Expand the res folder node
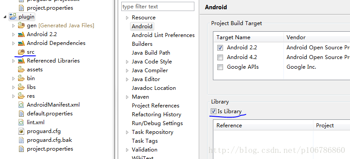350x159 pixels. [x=13, y=96]
